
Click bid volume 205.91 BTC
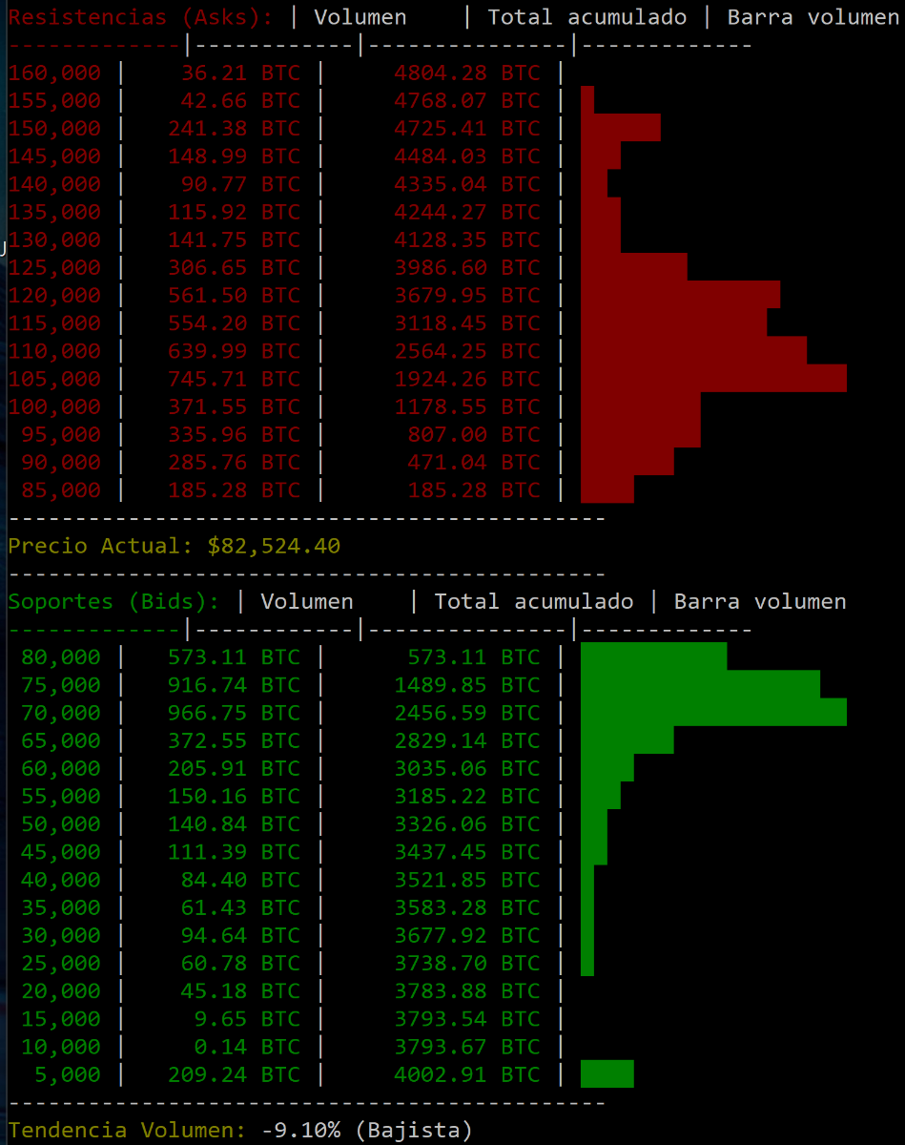(234, 768)
